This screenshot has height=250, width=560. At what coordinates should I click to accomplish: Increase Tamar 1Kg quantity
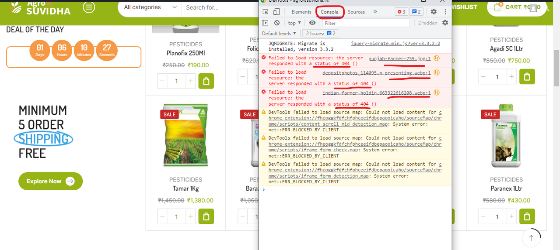tap(190, 216)
